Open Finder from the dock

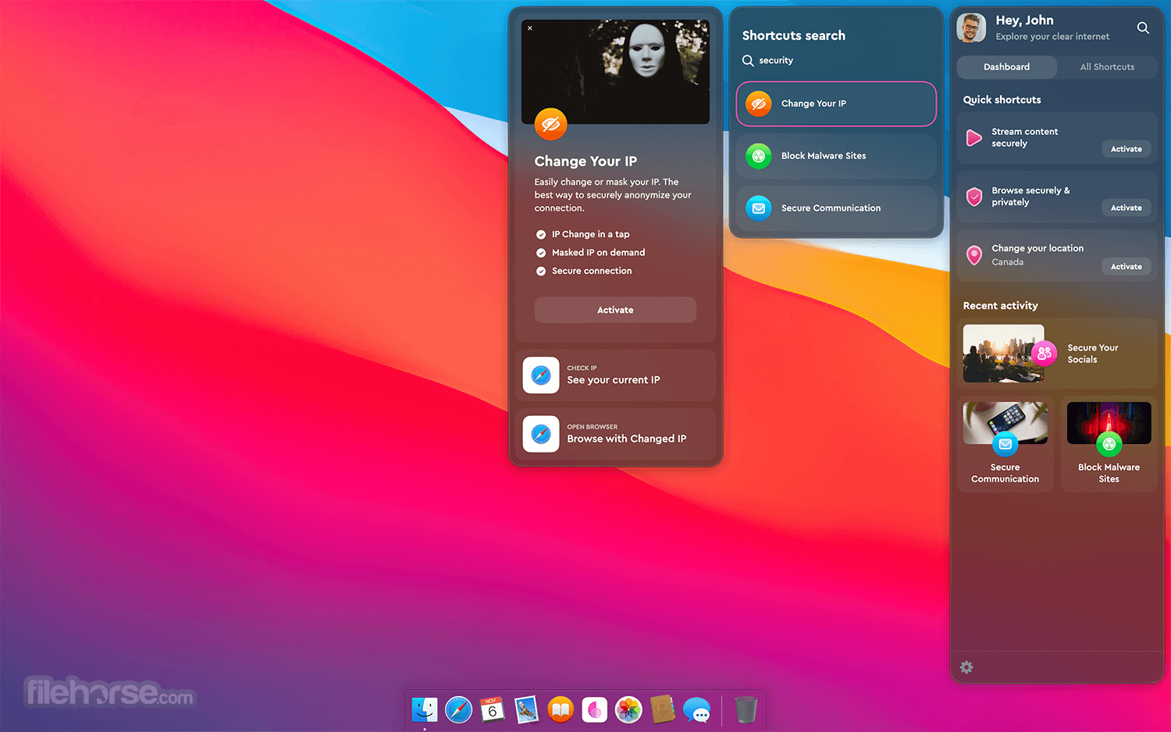pyautogui.click(x=425, y=709)
